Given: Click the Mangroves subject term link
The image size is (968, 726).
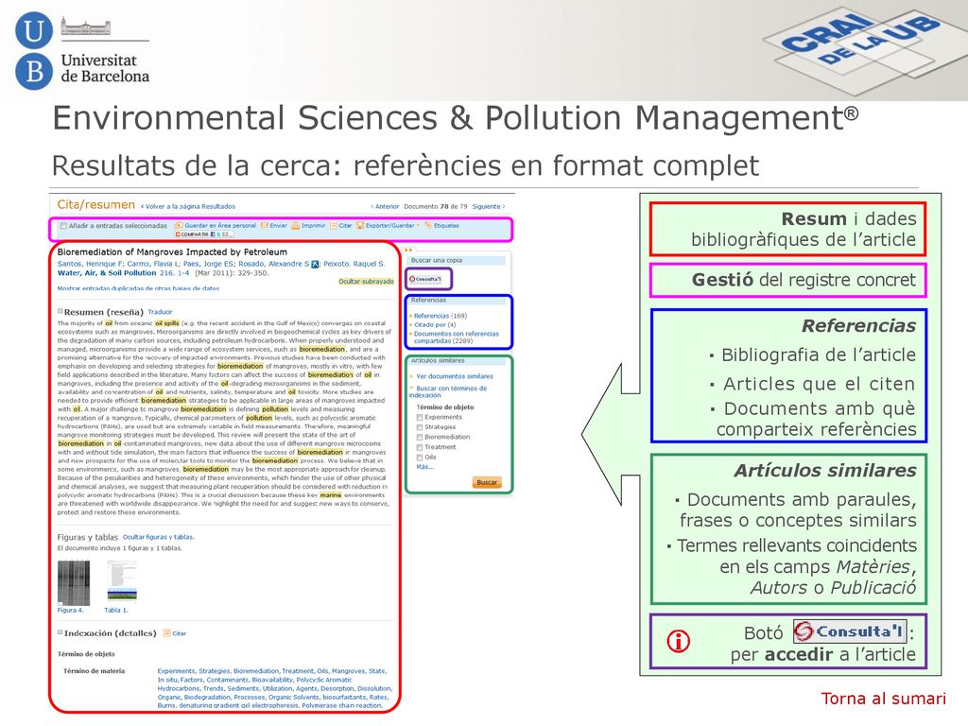Looking at the screenshot, I should click(348, 671).
